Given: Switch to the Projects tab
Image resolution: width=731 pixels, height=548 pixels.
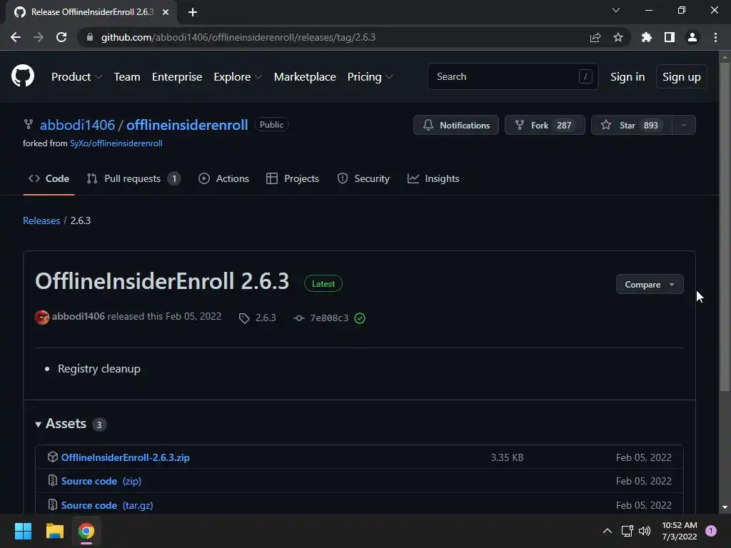Looking at the screenshot, I should (292, 178).
